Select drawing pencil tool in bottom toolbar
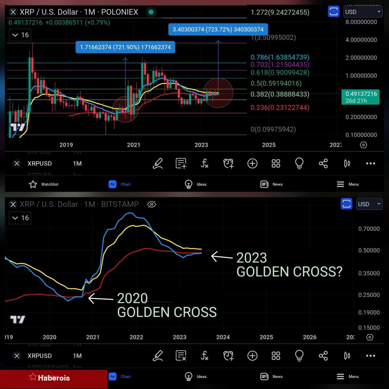 158,356
